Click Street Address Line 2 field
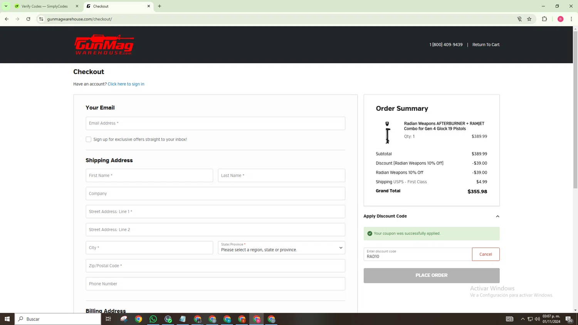This screenshot has height=325, width=578. pyautogui.click(x=215, y=230)
